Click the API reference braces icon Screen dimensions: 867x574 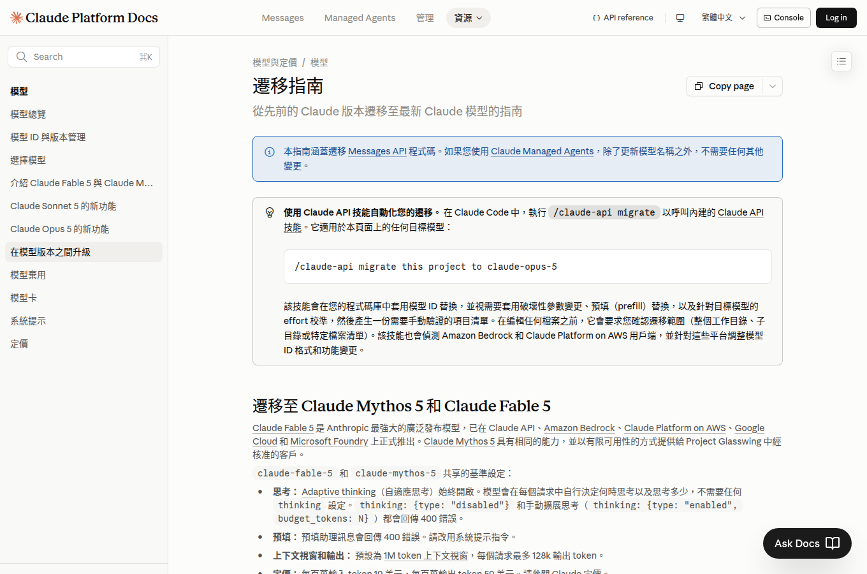(596, 18)
